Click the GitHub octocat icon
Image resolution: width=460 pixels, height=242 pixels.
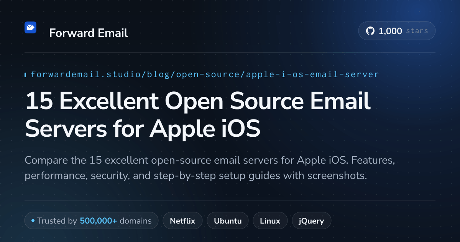370,31
